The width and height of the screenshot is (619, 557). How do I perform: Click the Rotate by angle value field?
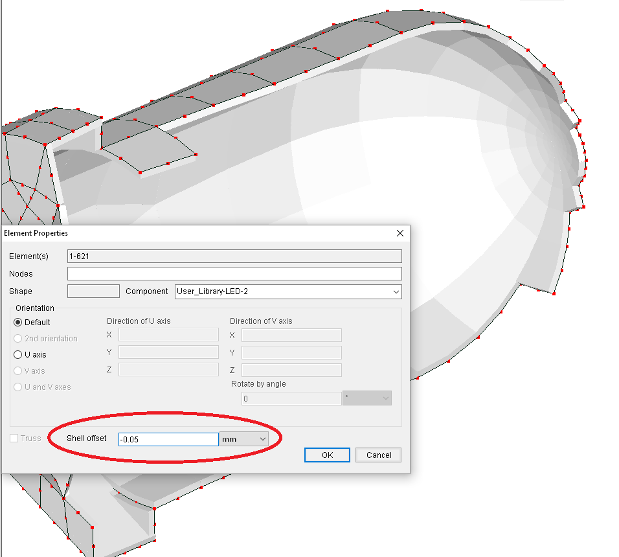tap(291, 399)
